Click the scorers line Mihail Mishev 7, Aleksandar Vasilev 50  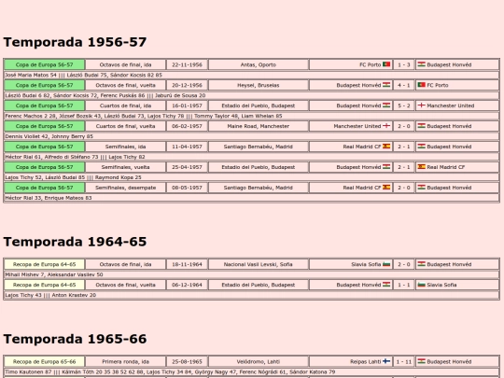click(x=252, y=274)
